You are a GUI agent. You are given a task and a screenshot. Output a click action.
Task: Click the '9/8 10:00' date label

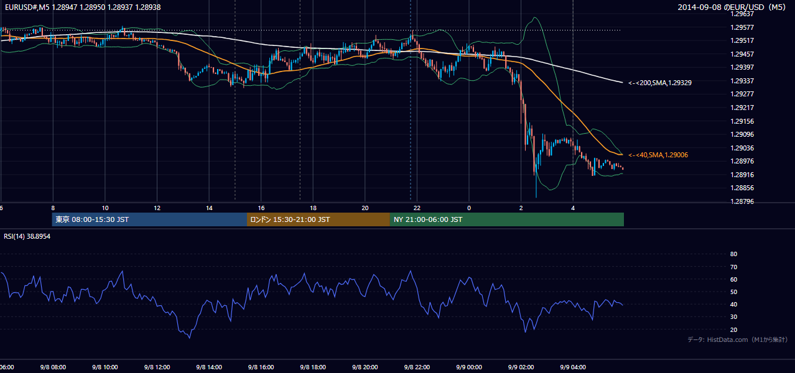(x=105, y=367)
